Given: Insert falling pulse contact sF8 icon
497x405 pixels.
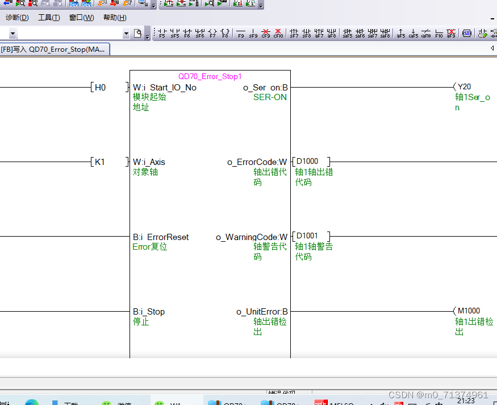Looking at the screenshot, I should pos(307,33).
